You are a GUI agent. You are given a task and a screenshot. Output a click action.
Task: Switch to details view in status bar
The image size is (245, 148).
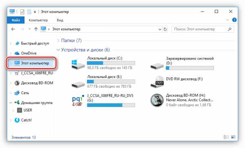pyautogui.click(x=226, y=137)
